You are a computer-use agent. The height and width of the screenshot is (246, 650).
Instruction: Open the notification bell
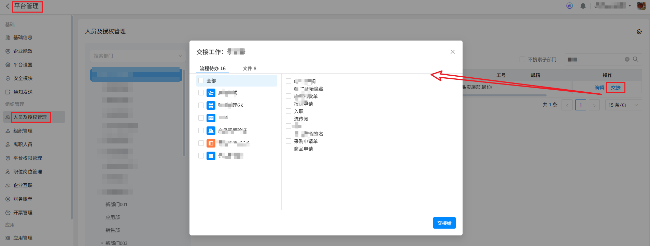point(583,6)
